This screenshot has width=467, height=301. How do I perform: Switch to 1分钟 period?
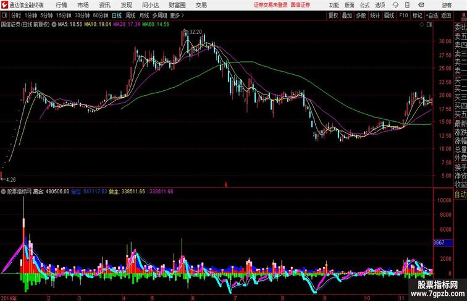(x=31, y=15)
